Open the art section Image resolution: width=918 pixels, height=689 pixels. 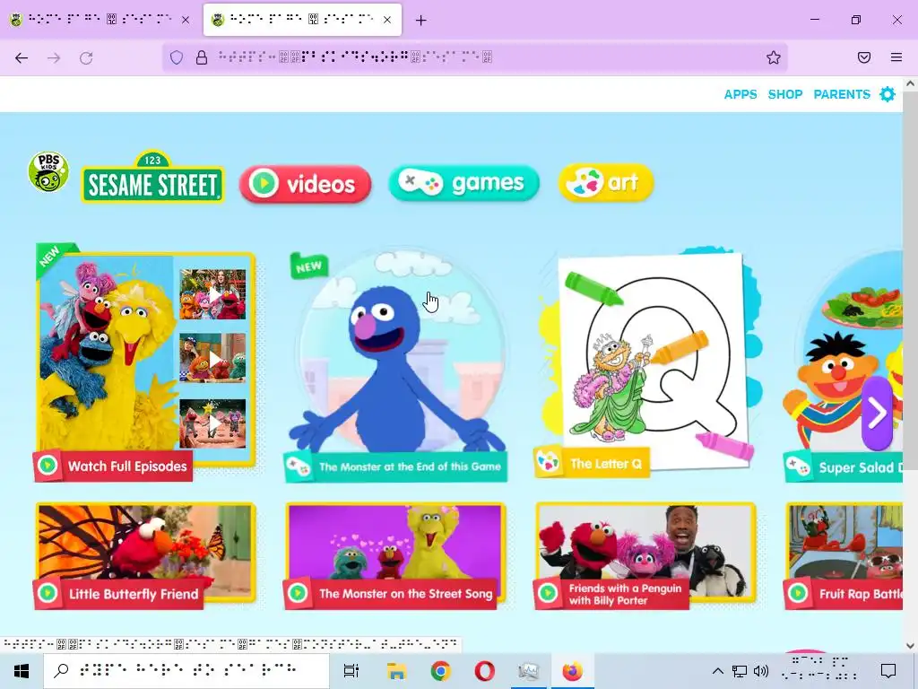tap(606, 182)
